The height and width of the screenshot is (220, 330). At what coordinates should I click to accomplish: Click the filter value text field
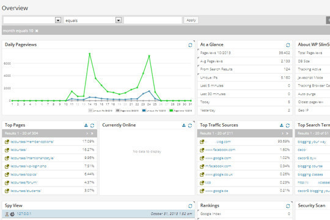point(153,20)
